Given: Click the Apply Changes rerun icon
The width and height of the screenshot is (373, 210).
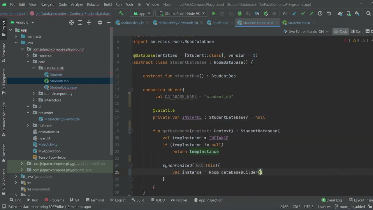Looking at the screenshot, I should coord(222,14).
